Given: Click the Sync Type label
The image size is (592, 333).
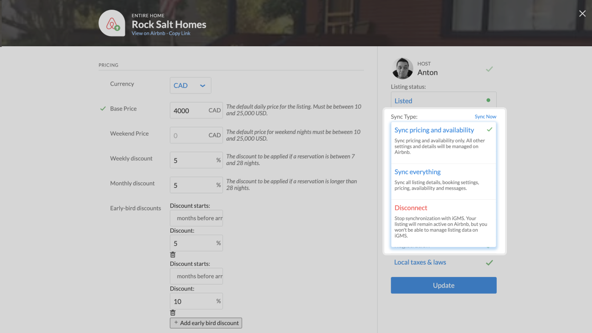Looking at the screenshot, I should pos(404,117).
